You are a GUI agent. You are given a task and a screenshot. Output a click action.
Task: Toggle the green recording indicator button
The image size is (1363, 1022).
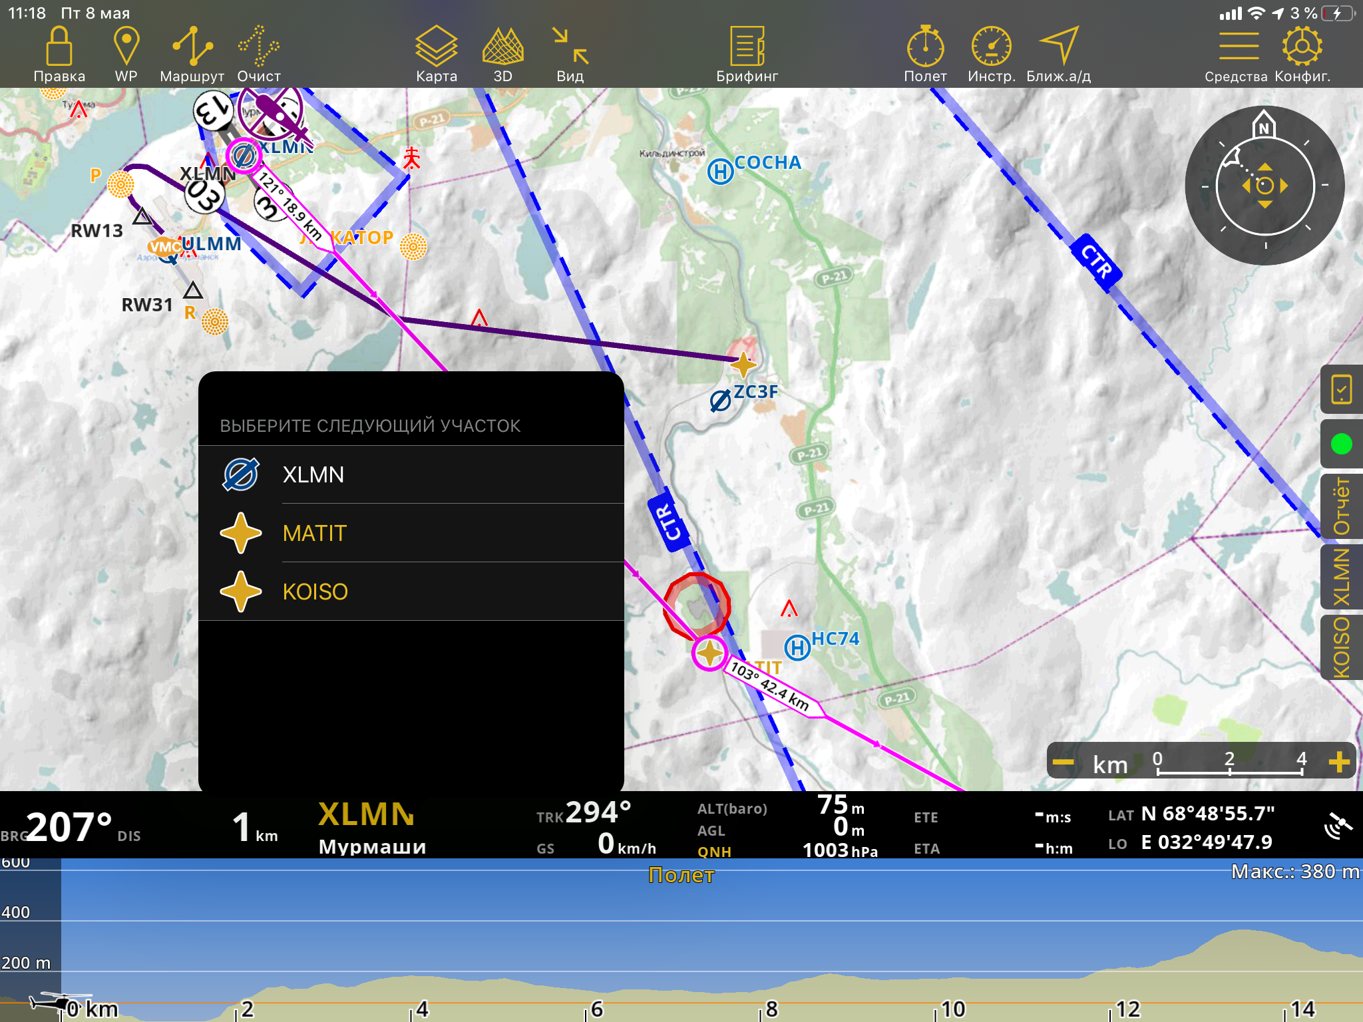1341,444
